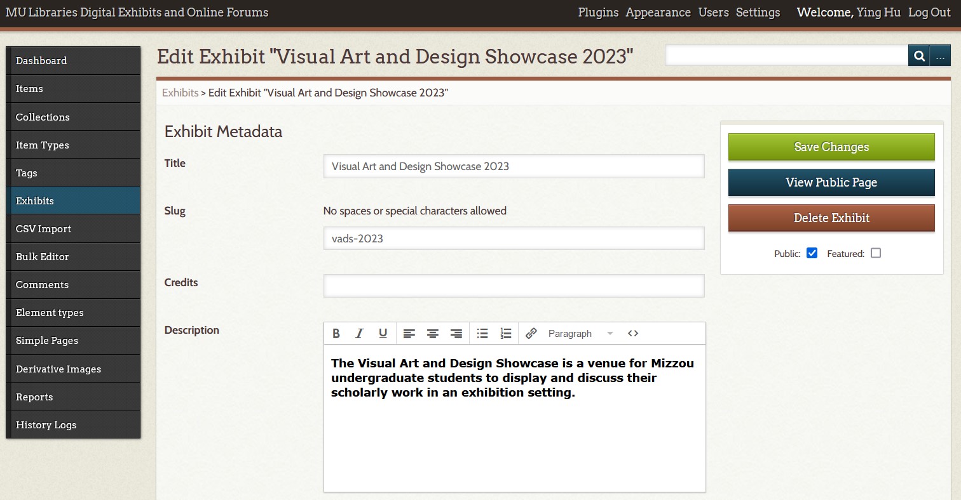Screen dimensions: 961x500
Task: Open the source code view icon
Action: (632, 334)
